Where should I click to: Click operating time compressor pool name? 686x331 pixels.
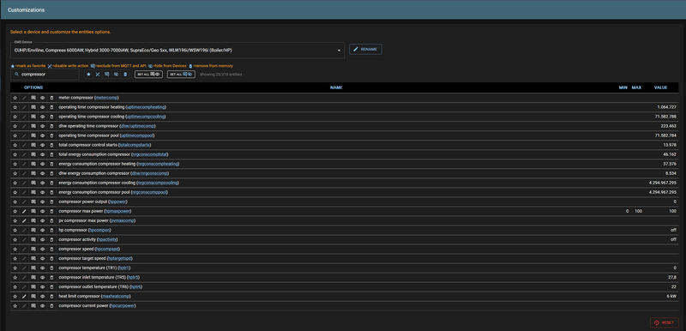(x=106, y=135)
